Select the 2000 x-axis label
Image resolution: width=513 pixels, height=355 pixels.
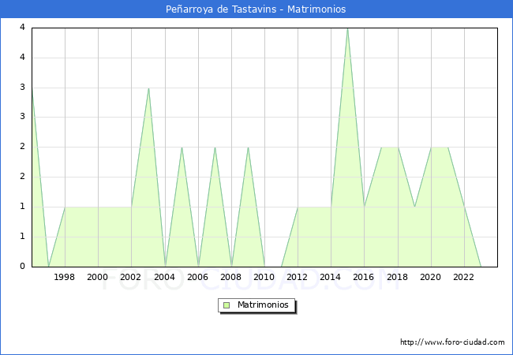coord(98,277)
